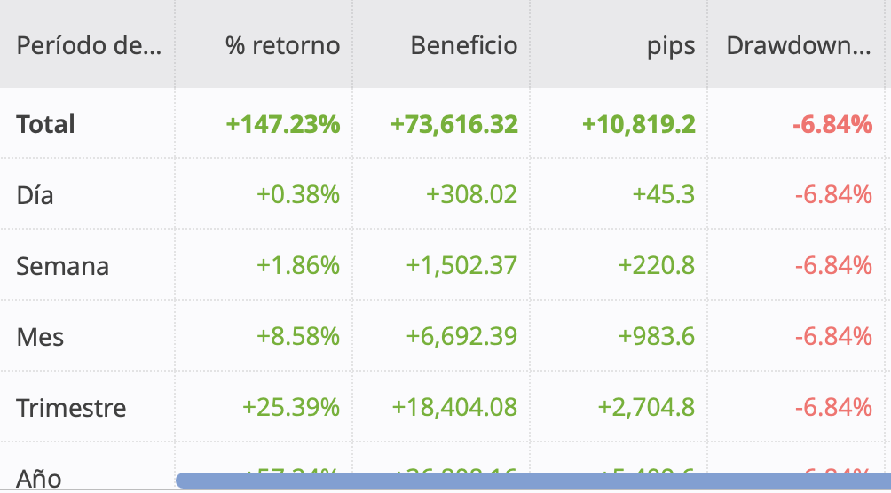The image size is (891, 493).
Task: Click the Semana row label
Action: pyautogui.click(x=62, y=266)
